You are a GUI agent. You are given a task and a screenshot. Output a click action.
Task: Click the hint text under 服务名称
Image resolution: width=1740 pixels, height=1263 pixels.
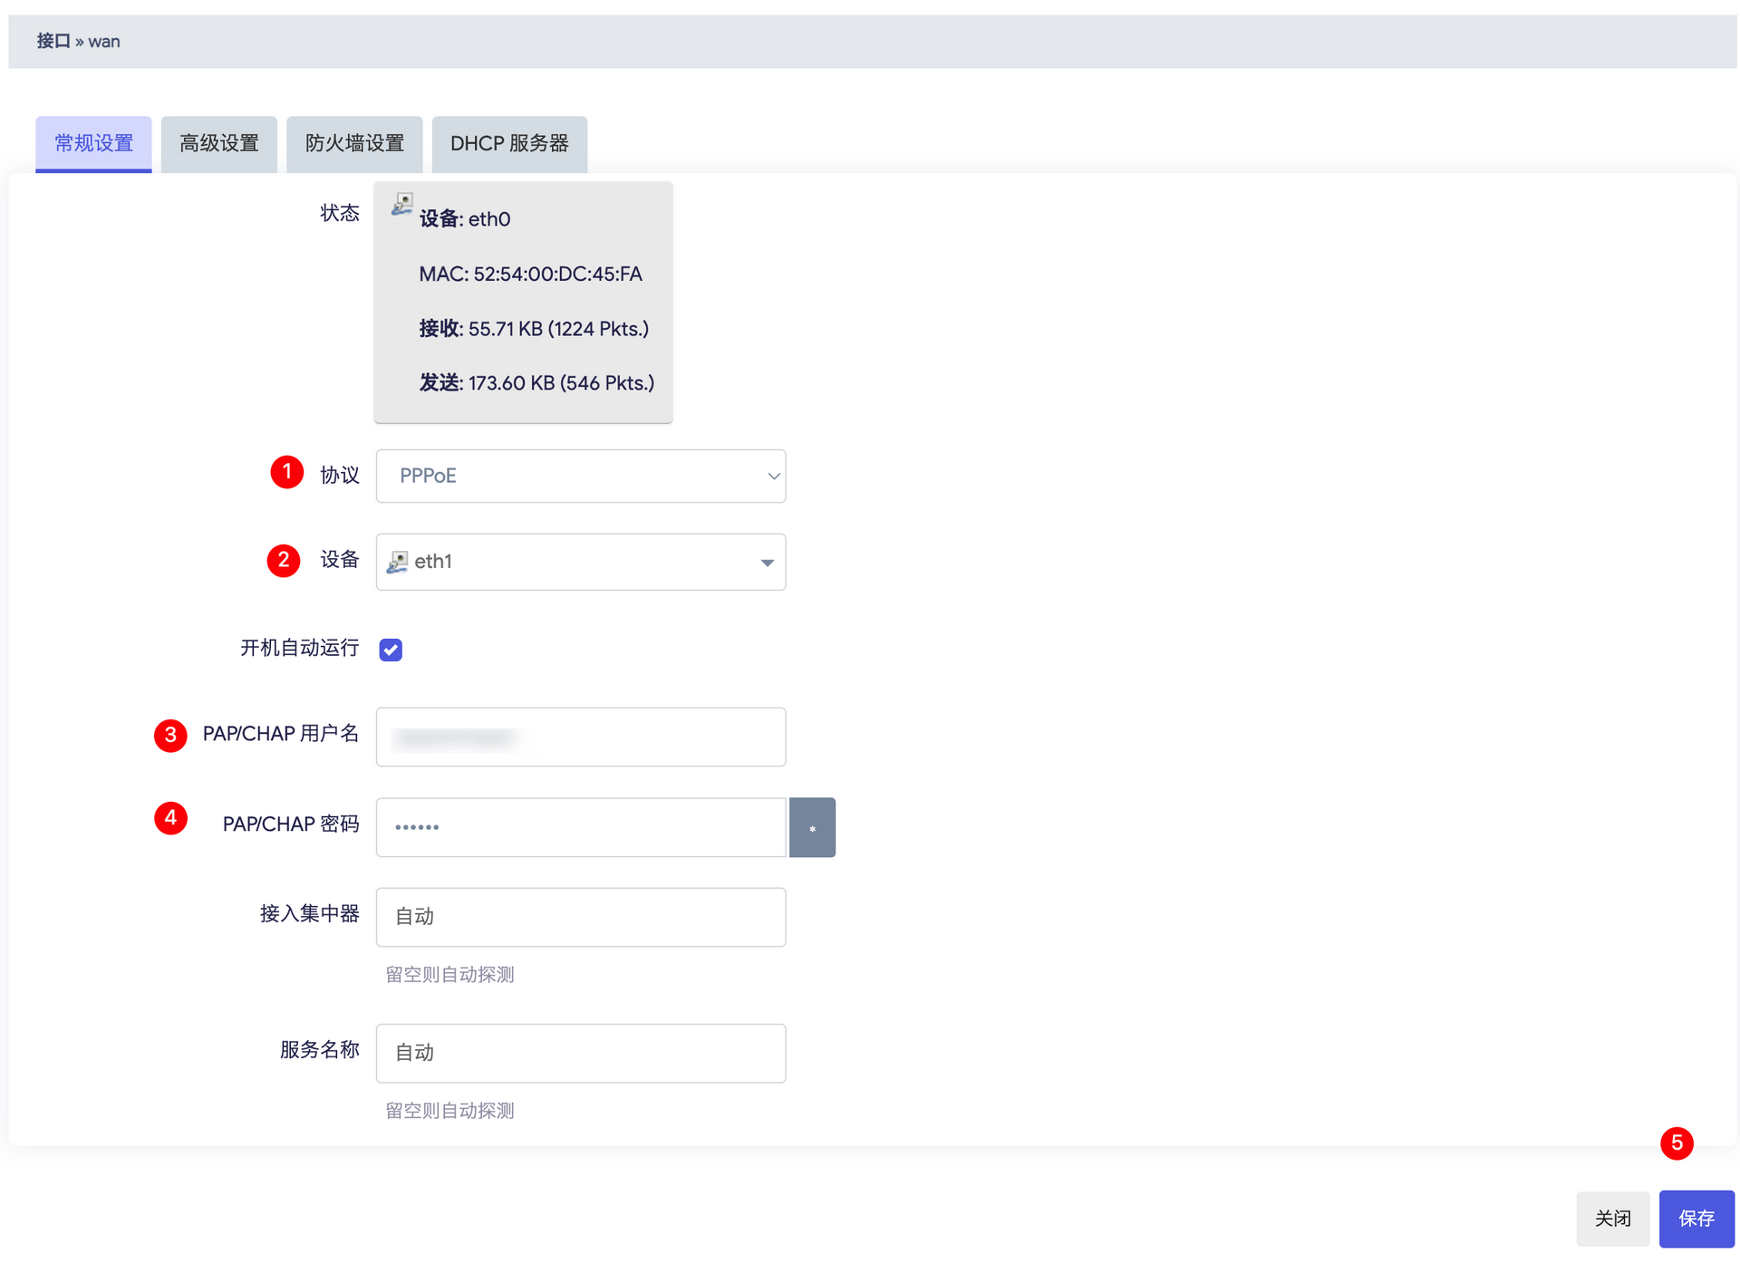tap(450, 1111)
